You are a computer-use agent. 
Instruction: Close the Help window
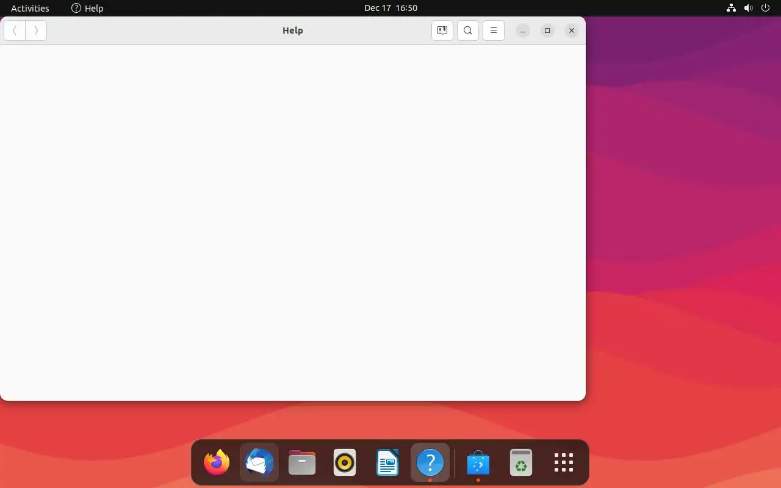pos(572,30)
